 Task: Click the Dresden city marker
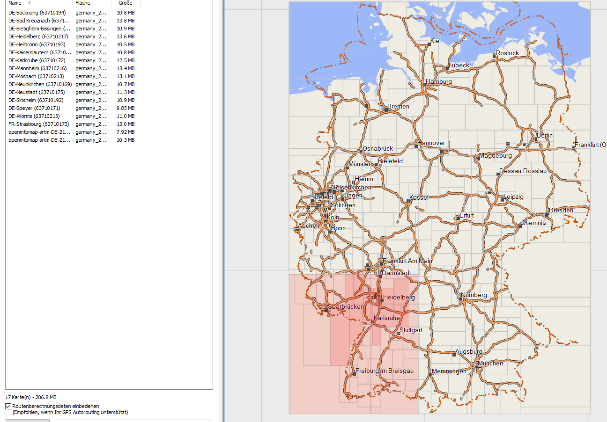[x=547, y=214]
